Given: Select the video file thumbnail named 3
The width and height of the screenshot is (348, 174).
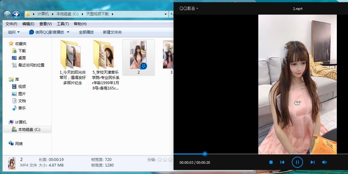Looking at the screenshot, I should pyautogui.click(x=168, y=55).
